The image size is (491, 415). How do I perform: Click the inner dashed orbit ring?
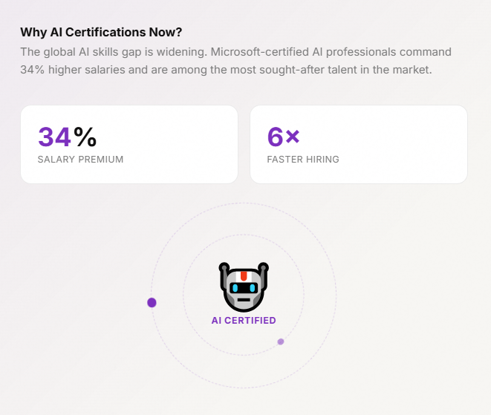click(x=244, y=235)
